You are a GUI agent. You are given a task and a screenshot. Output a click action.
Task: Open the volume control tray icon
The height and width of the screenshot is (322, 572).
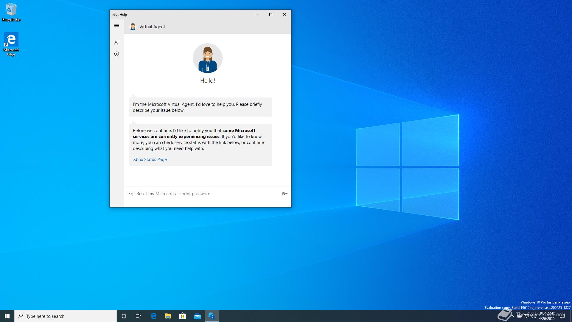pos(533,316)
